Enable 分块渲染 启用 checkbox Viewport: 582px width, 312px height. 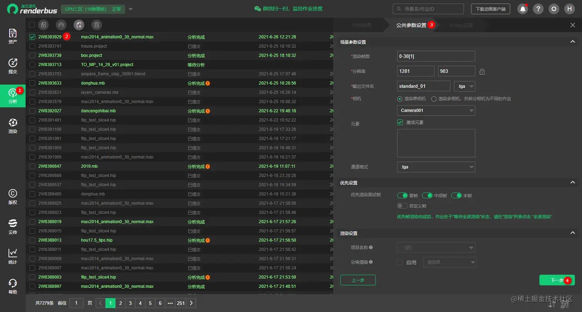[x=400, y=262]
